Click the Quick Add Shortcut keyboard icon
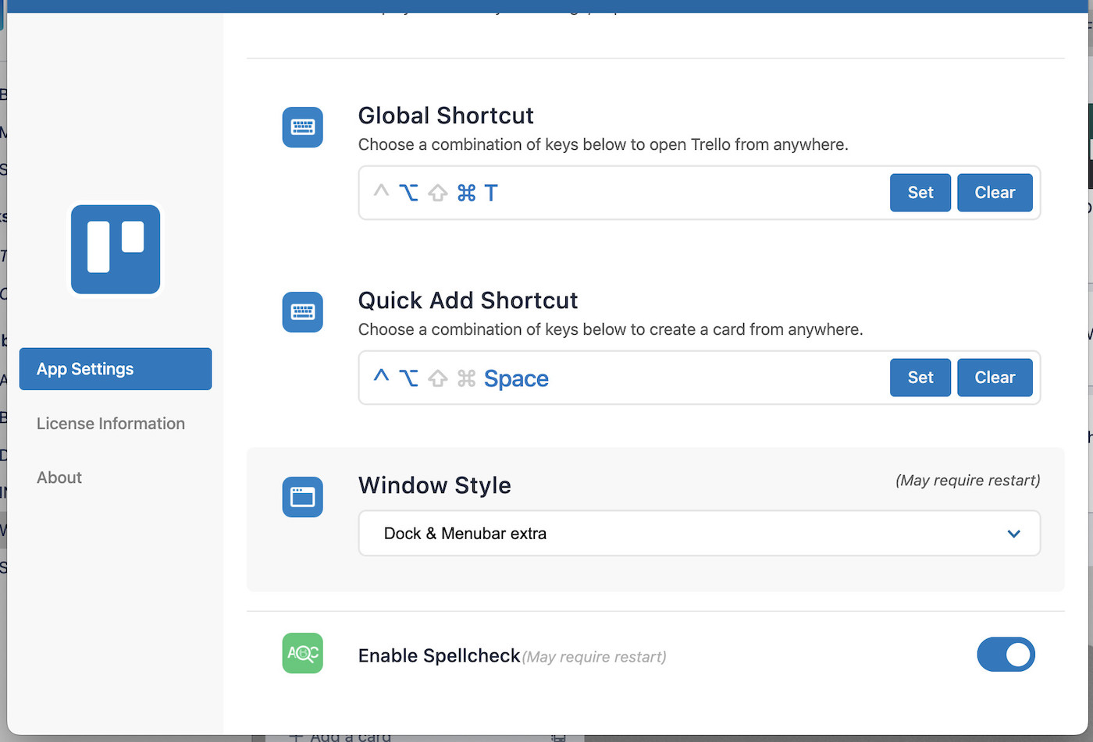The width and height of the screenshot is (1093, 742). (302, 312)
